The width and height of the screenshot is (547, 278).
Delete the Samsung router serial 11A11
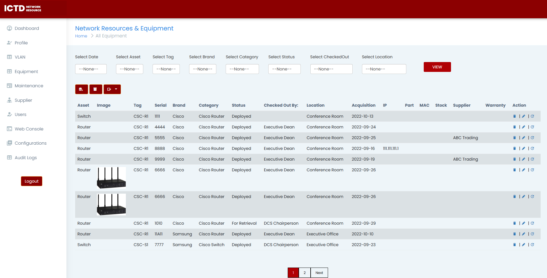tap(515, 234)
